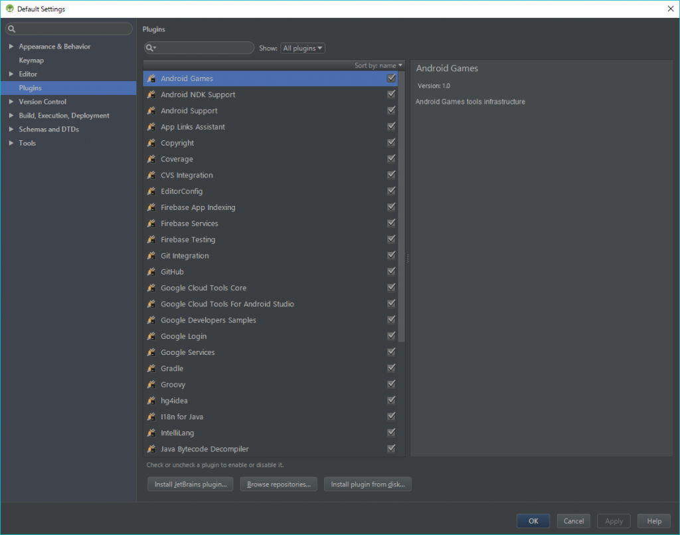Image resolution: width=680 pixels, height=535 pixels.
Task: Uncheck the Copyright plugin checkbox
Action: point(391,142)
